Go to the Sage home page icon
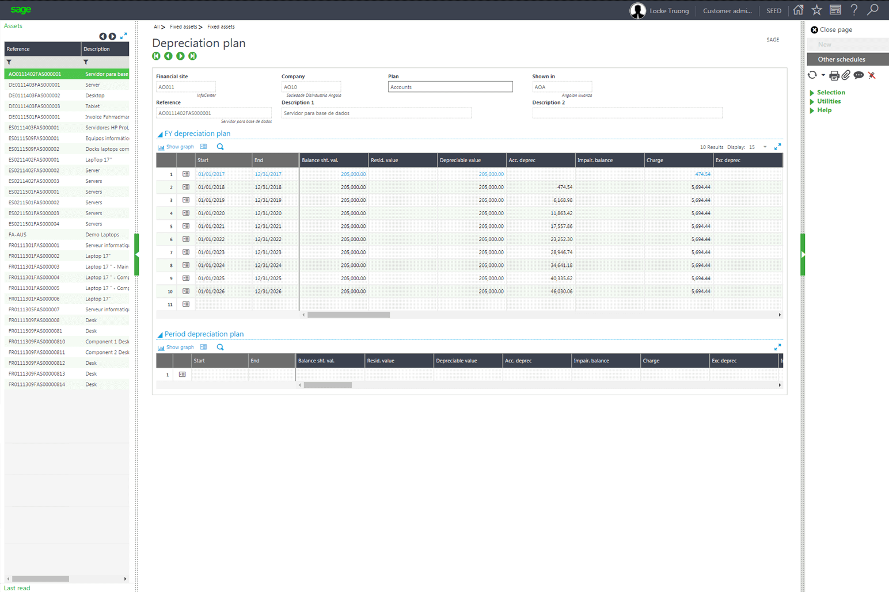 tap(798, 10)
